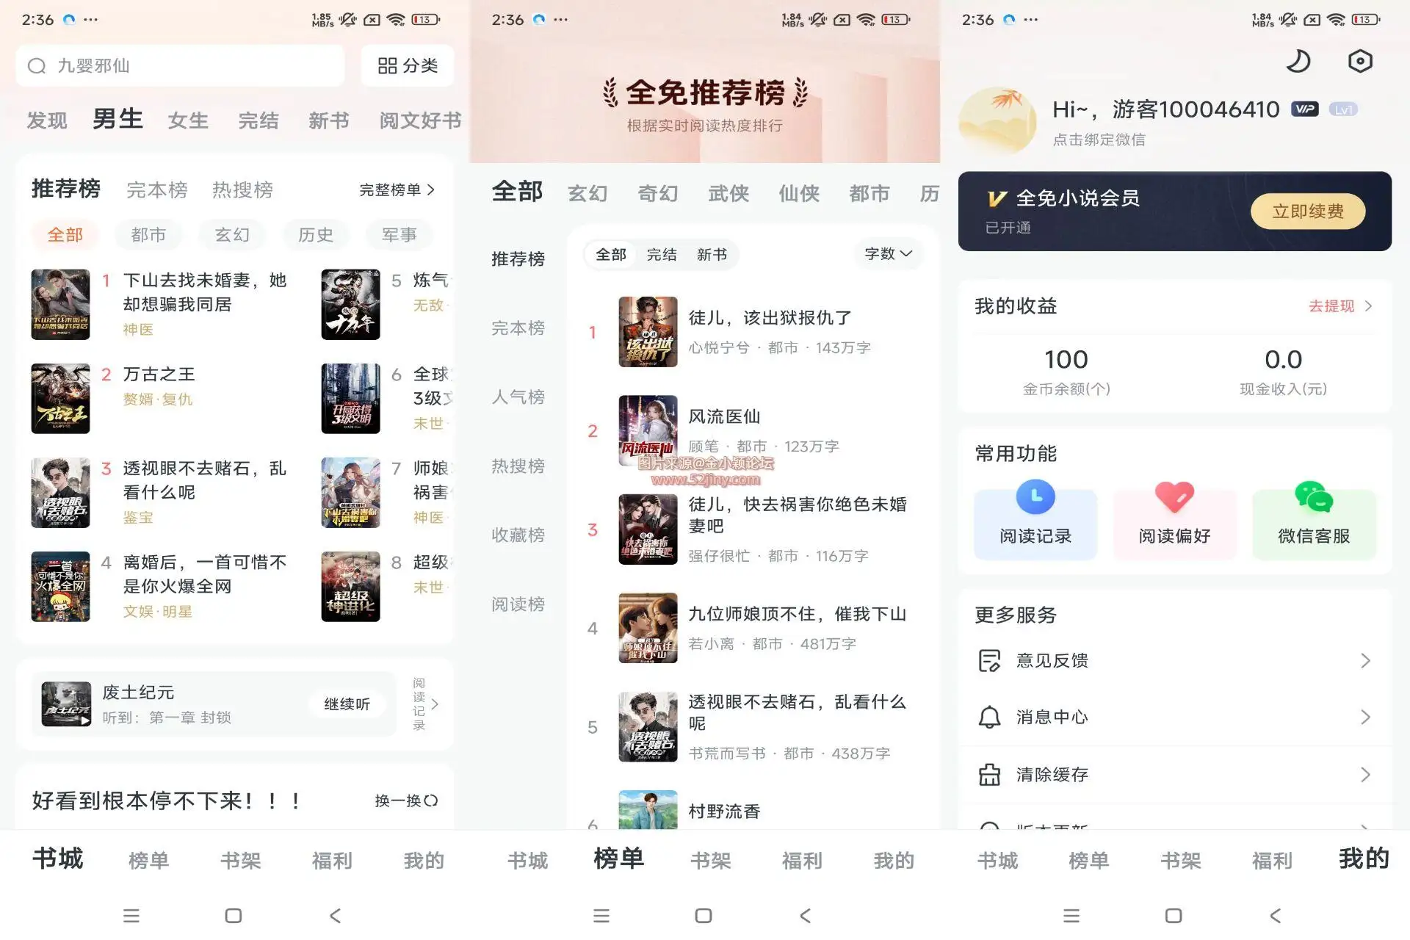Image resolution: width=1410 pixels, height=940 pixels.
Task: Open settings via the hexagon icon
Action: coord(1360,61)
